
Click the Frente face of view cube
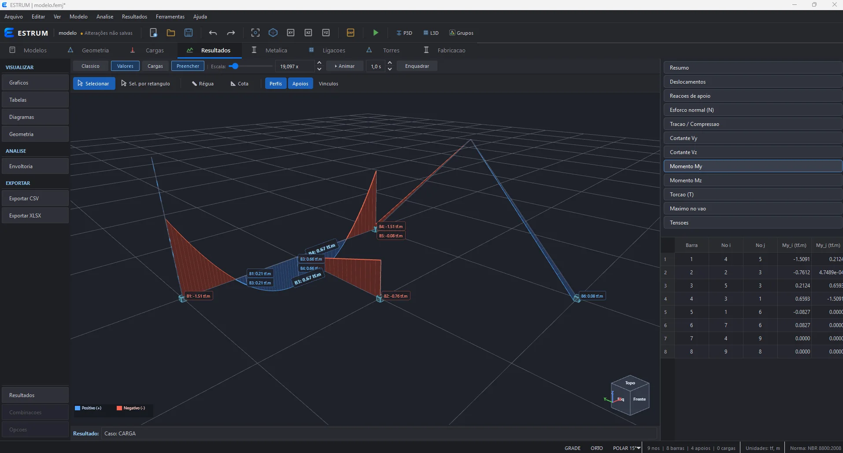click(640, 399)
